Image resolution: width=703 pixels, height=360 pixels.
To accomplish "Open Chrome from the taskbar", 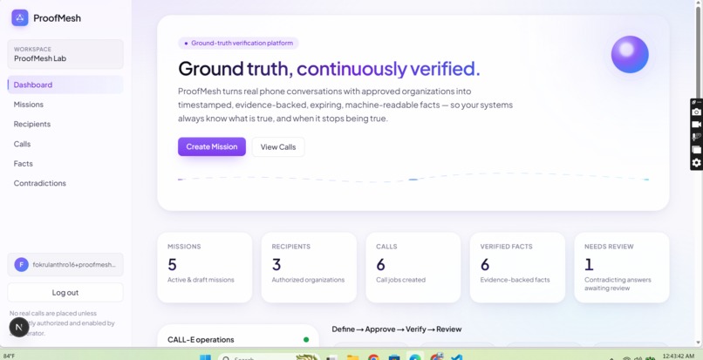I will click(373, 357).
